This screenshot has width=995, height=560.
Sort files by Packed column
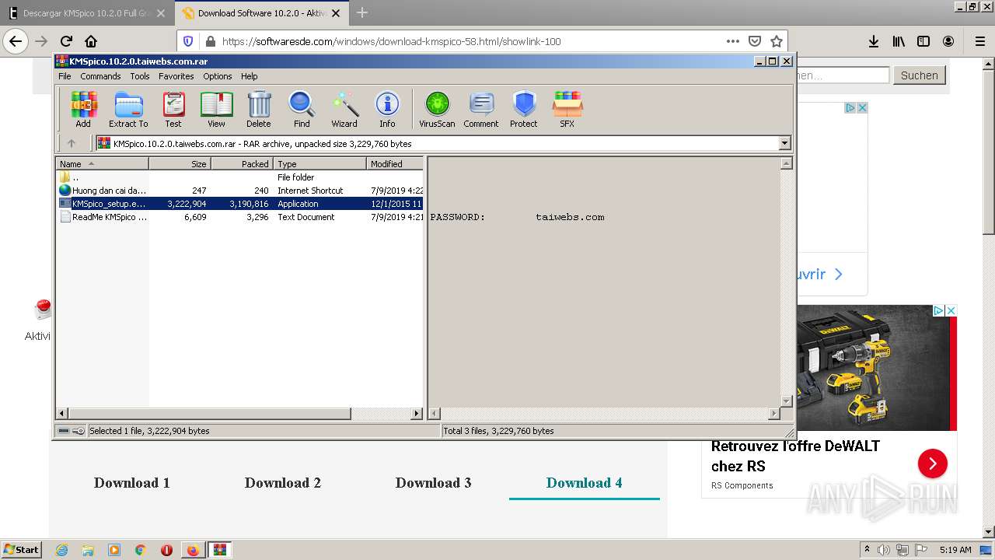[x=242, y=163]
